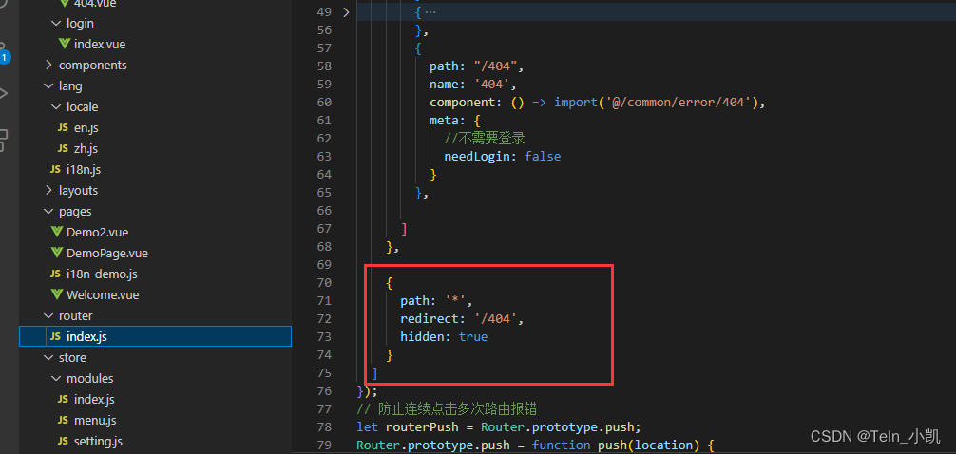Collapse the store folder
The height and width of the screenshot is (454, 956).
[x=48, y=358]
